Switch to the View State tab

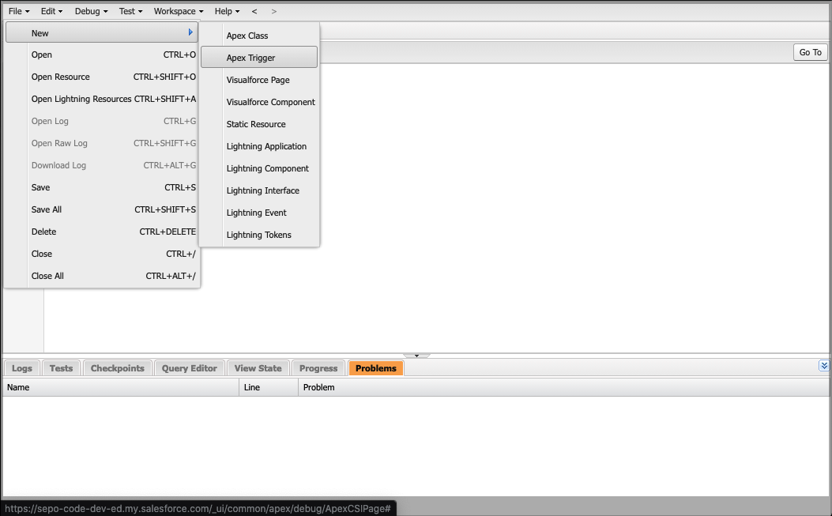(x=258, y=368)
